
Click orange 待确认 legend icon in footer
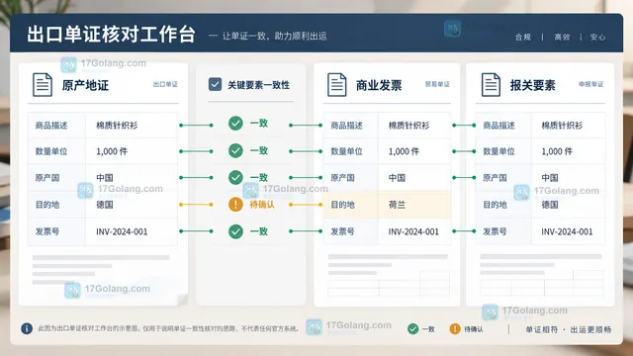pyautogui.click(x=455, y=329)
